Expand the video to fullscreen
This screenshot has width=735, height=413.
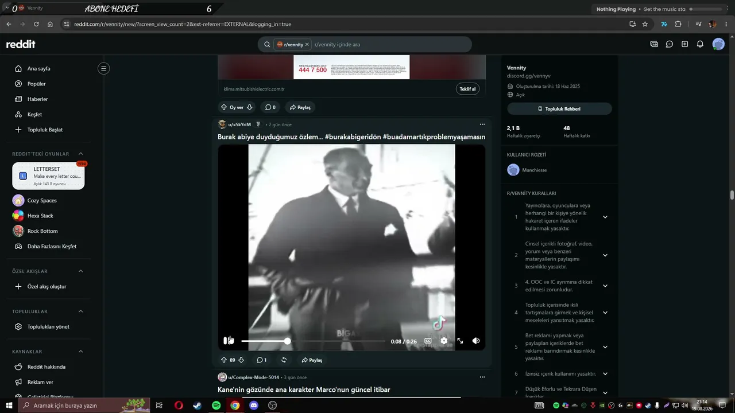coord(460,341)
